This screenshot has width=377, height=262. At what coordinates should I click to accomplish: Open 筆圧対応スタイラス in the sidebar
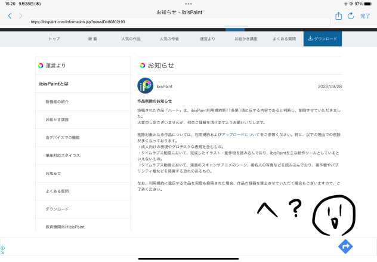63,155
